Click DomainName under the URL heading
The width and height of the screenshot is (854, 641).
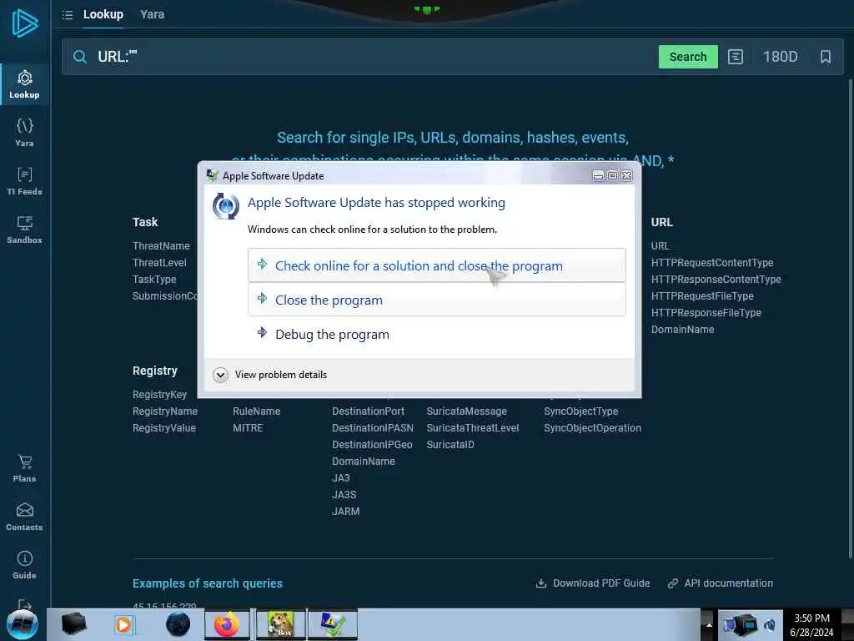(682, 329)
